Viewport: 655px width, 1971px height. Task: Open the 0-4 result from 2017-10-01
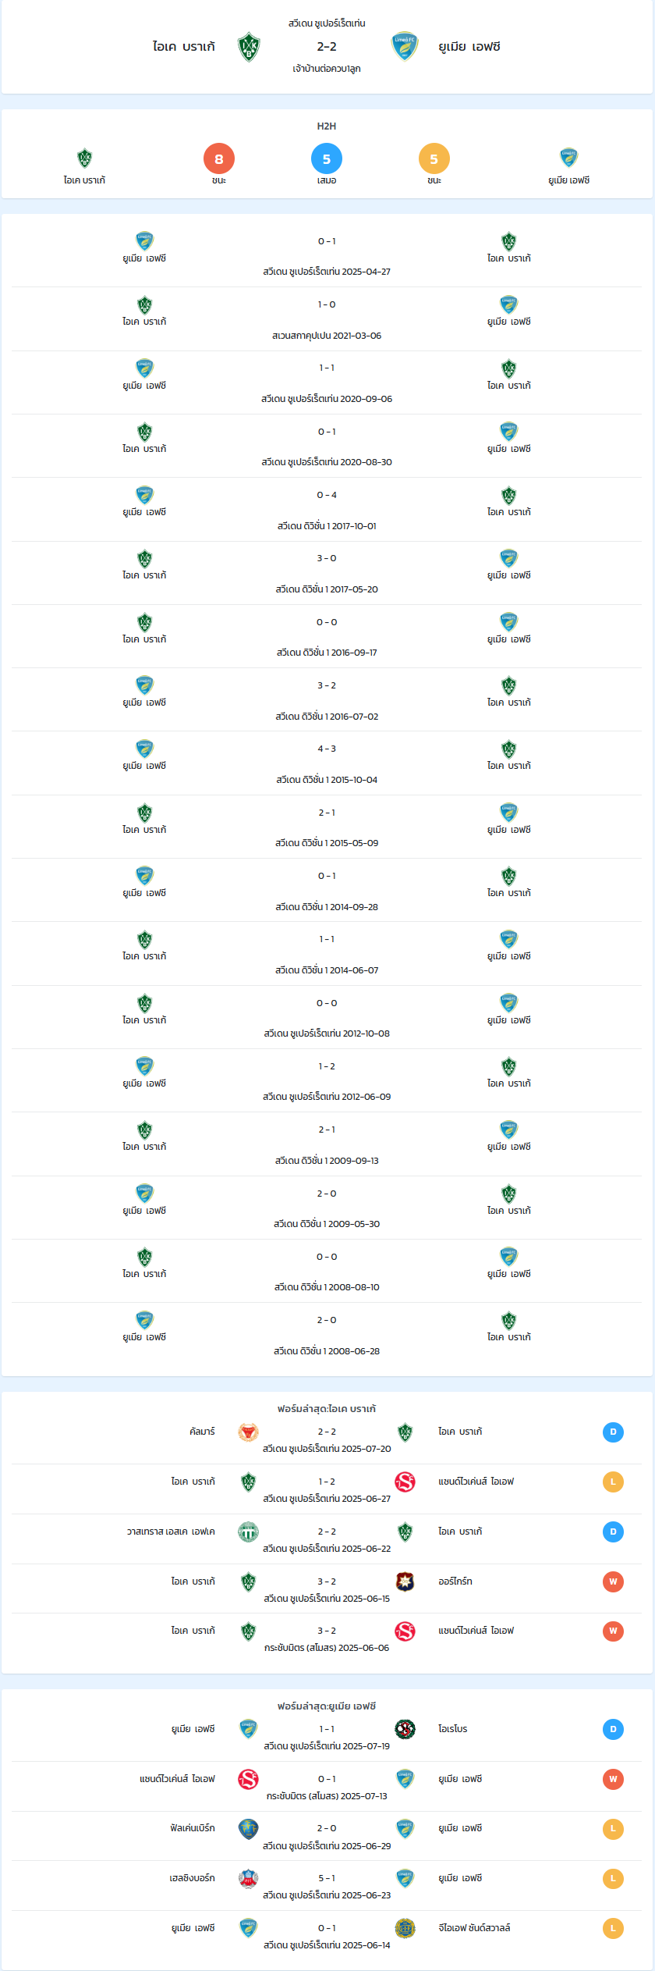click(x=327, y=510)
